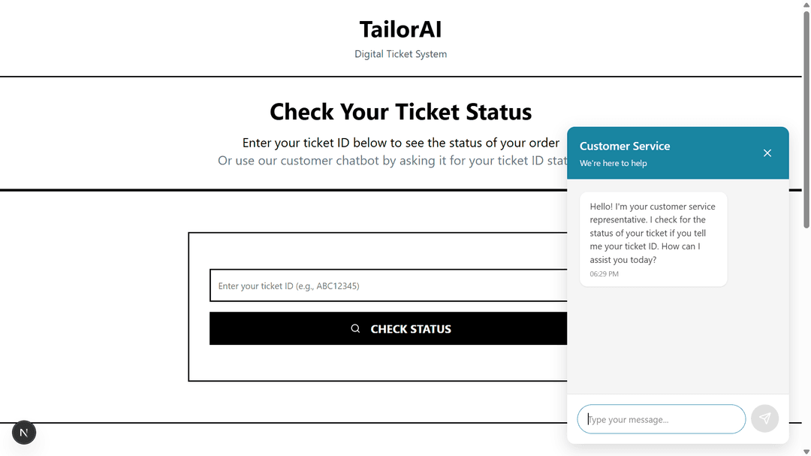Click the Check Your Ticket Status heading
The image size is (811, 456).
400,111
